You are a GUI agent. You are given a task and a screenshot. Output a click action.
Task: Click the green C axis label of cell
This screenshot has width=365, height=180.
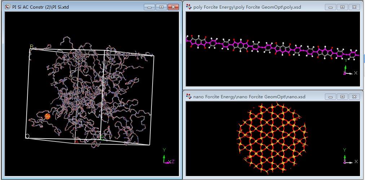click(102, 138)
